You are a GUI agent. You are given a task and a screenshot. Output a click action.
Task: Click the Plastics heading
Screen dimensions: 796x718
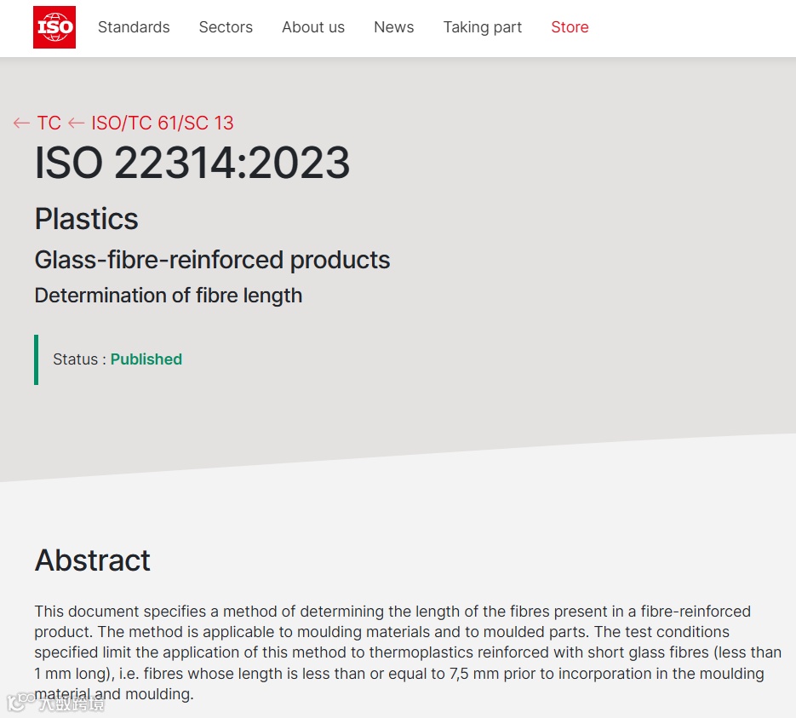pos(86,219)
